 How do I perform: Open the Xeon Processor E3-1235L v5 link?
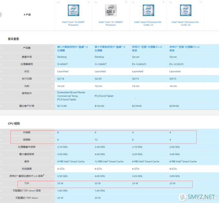tap(186, 24)
